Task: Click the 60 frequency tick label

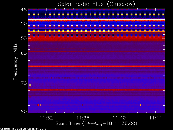Action: click(x=24, y=53)
